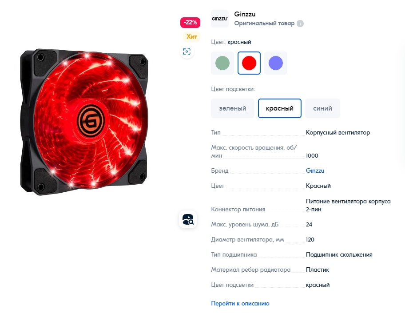Click the Ginzzu brand name heading
This screenshot has height=325, width=405.
pyautogui.click(x=245, y=14)
